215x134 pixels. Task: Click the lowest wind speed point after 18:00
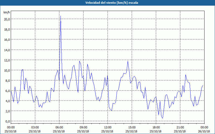tap(163, 118)
